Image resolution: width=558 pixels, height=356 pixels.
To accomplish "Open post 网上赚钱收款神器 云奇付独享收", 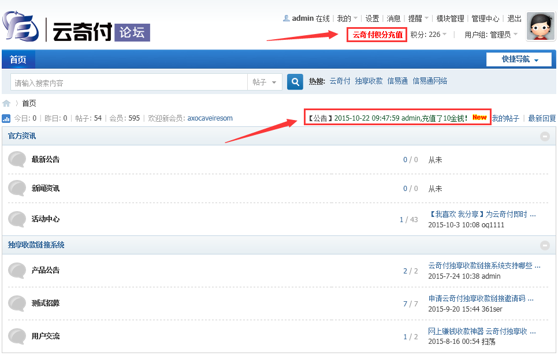I will click(x=482, y=332).
